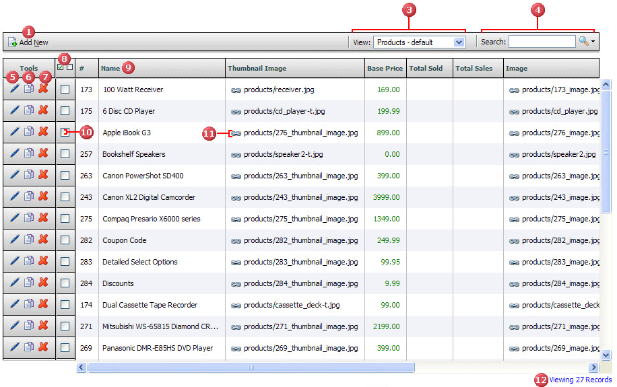Sort by the Name column header
This screenshot has height=387, width=617.
click(x=110, y=68)
